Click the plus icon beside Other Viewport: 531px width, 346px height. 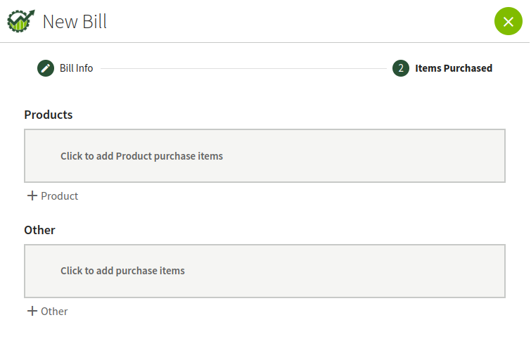32,311
